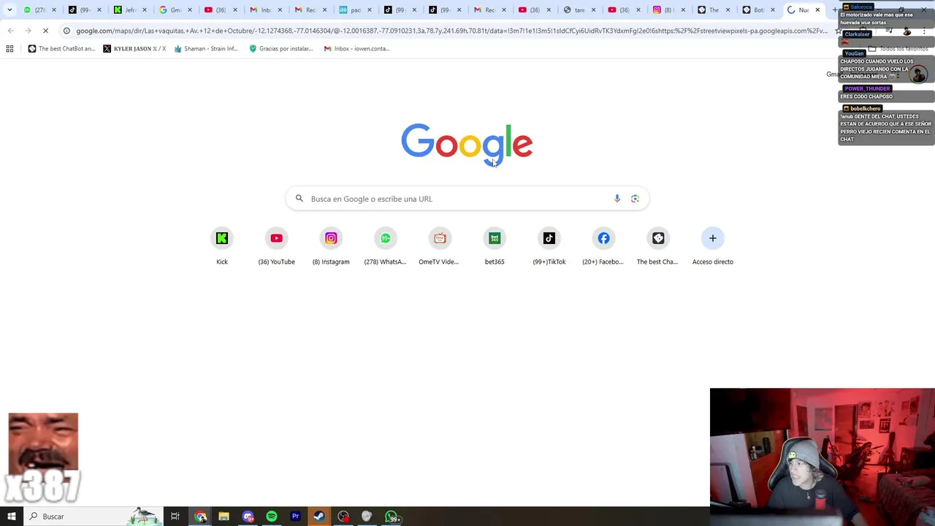The width and height of the screenshot is (935, 526).
Task: Open the Gracias por instalar bookmark
Action: (x=281, y=49)
